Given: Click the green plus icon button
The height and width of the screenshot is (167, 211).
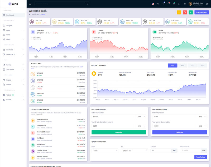Looking at the screenshot, I should click(x=191, y=12).
